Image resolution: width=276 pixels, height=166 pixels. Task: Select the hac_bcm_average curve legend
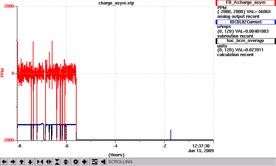tap(246, 41)
